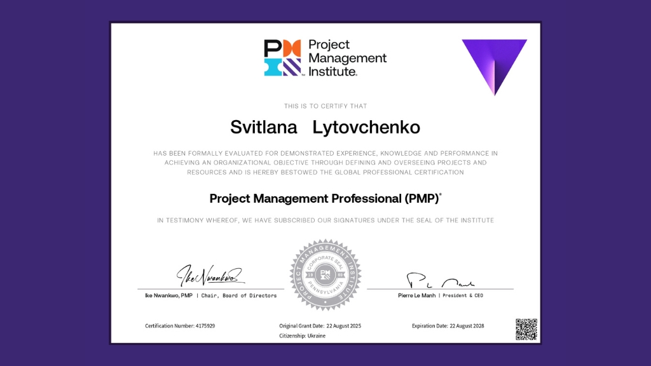651x366 pixels.
Task: Select the first name 'Svitlana'
Action: 264,127
